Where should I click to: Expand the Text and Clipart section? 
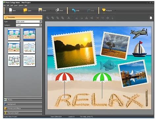(23, 113)
